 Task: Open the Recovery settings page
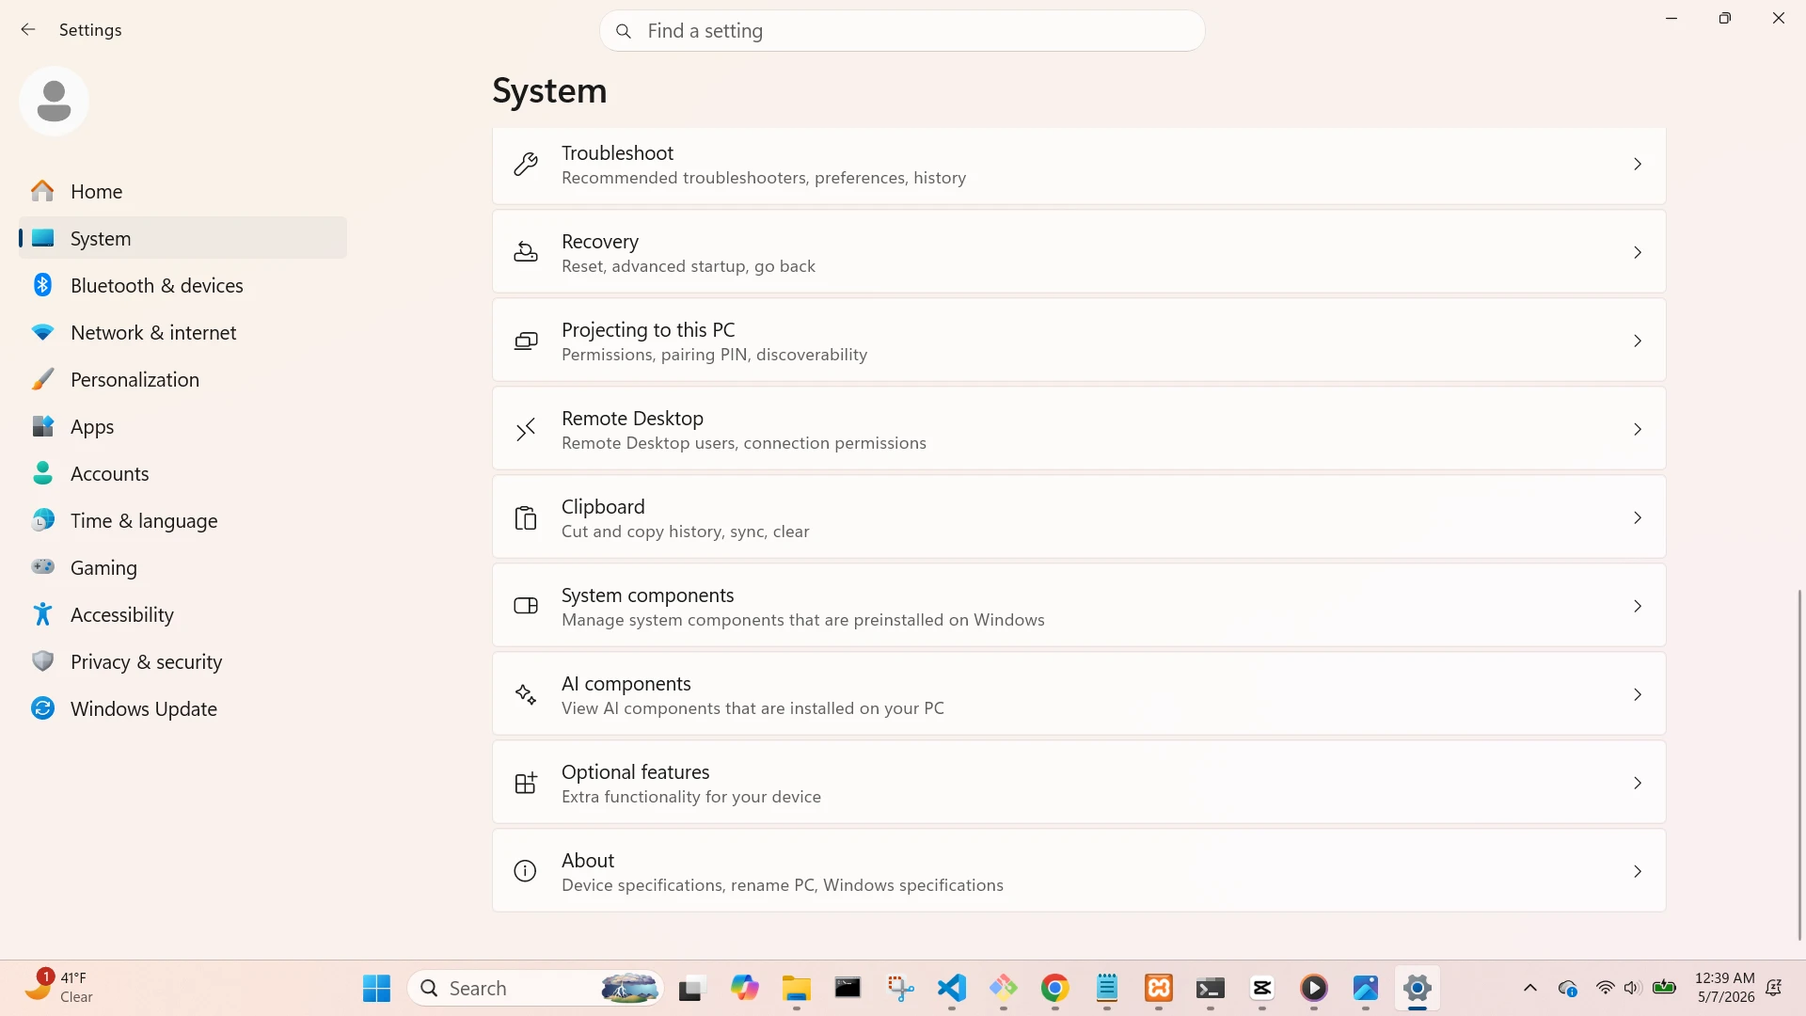(x=1079, y=252)
